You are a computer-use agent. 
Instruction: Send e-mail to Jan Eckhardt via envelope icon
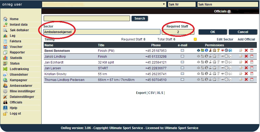pos(182,62)
